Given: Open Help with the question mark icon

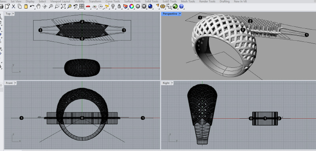Looking at the screenshot, I should pos(181,6).
